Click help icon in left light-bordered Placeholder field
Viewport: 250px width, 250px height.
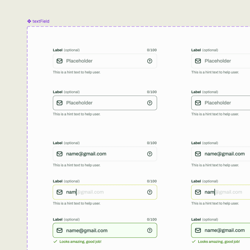tap(149, 61)
